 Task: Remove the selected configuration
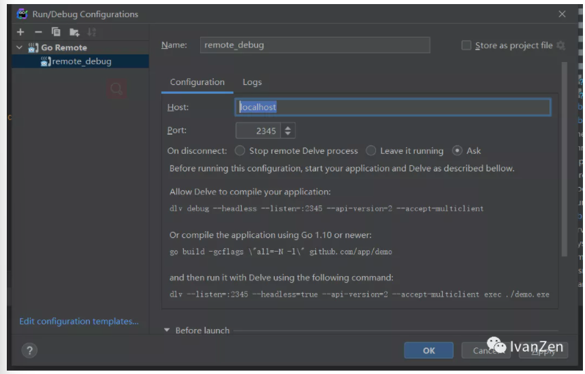[38, 32]
